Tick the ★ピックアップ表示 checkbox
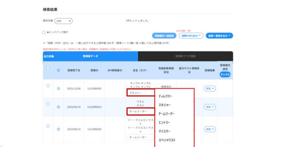Image resolution: width=281 pixels, height=147 pixels. click(x=44, y=32)
